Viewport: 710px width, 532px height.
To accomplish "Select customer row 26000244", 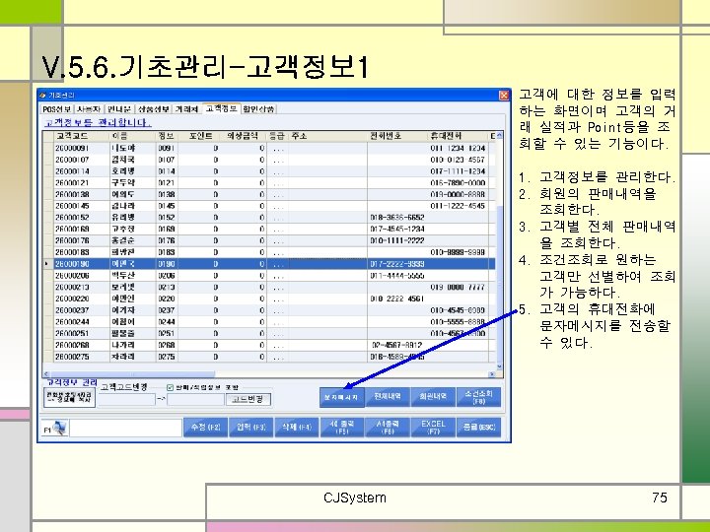I will pyautogui.click(x=271, y=322).
